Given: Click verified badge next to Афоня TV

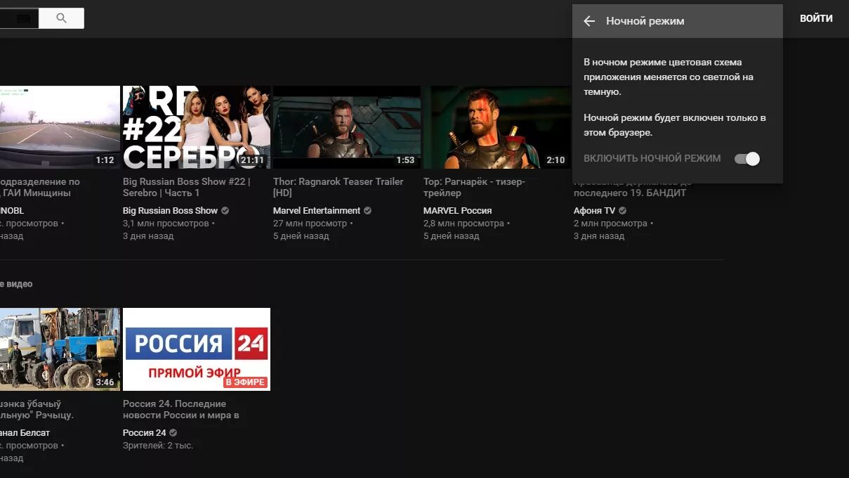Looking at the screenshot, I should tap(622, 211).
